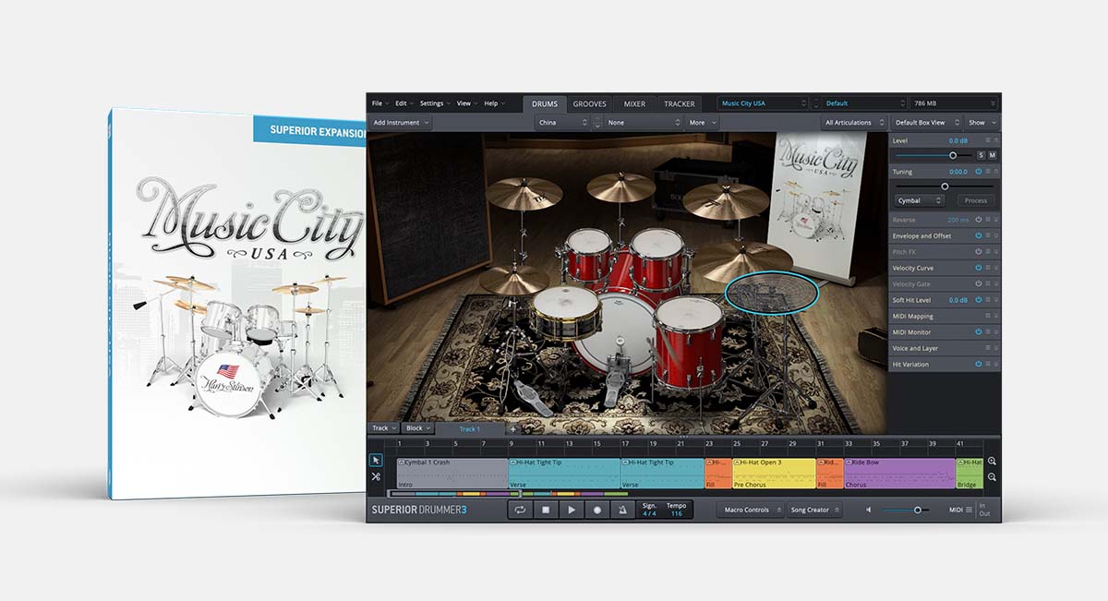Click the snare drum on the kit
This screenshot has height=601, width=1108.
[565, 311]
